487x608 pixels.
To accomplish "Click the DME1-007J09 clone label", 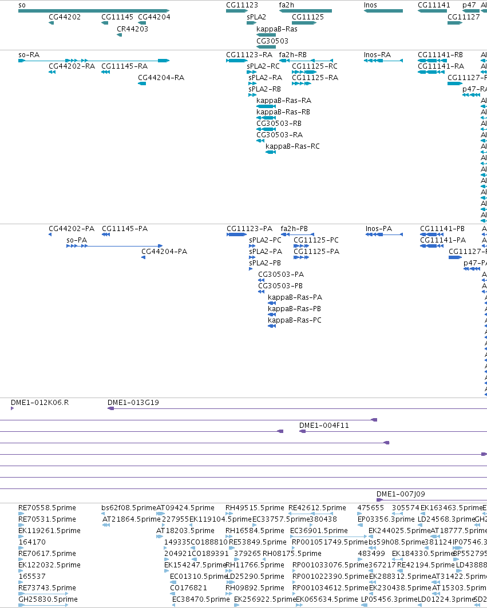I will click(401, 494).
